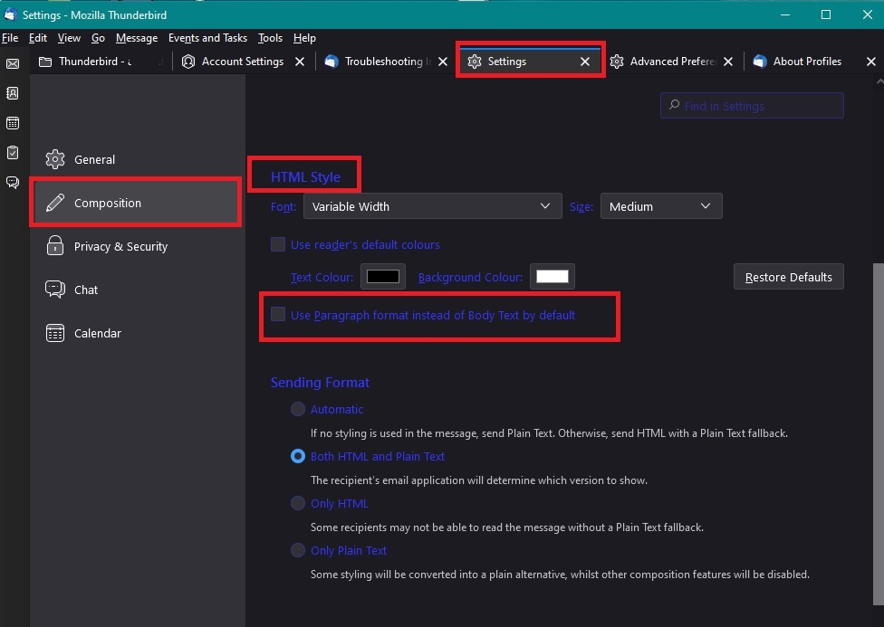Close the Troubleshooting Information tab
The height and width of the screenshot is (627, 884).
pyautogui.click(x=443, y=62)
